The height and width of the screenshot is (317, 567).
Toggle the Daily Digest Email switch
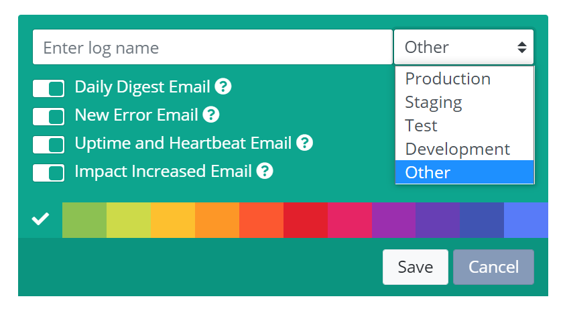click(x=48, y=88)
